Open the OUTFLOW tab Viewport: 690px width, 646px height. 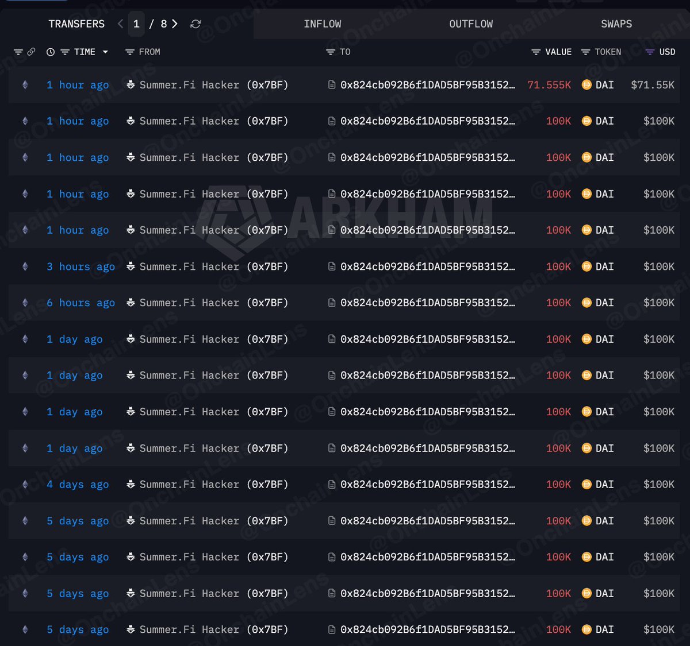coord(471,24)
